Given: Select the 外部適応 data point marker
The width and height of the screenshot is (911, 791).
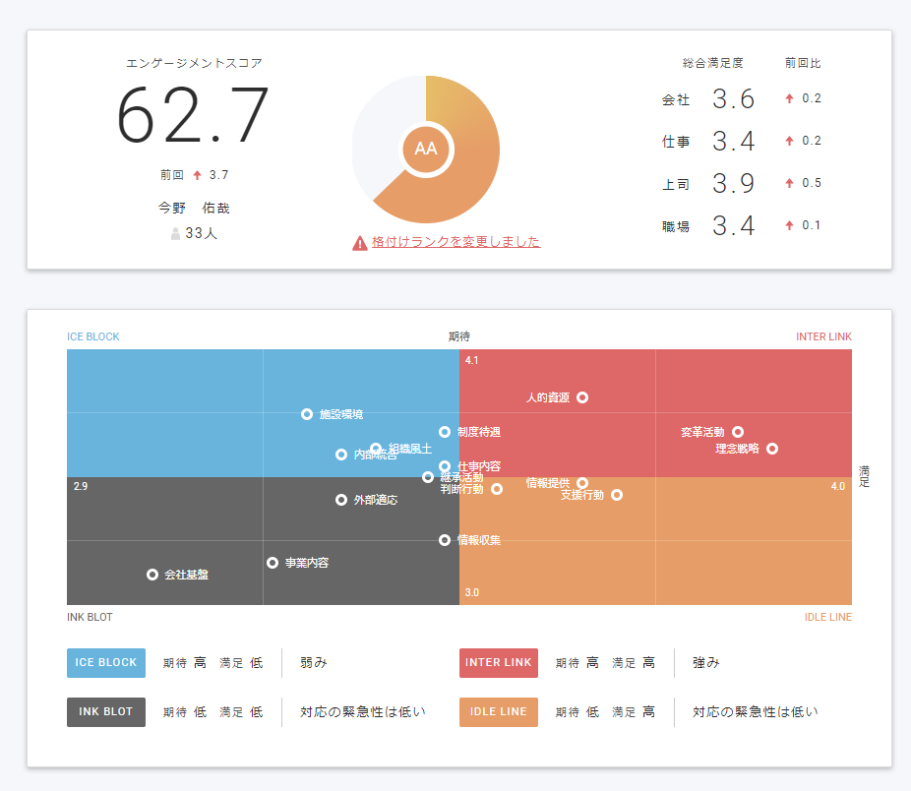Looking at the screenshot, I should (341, 500).
